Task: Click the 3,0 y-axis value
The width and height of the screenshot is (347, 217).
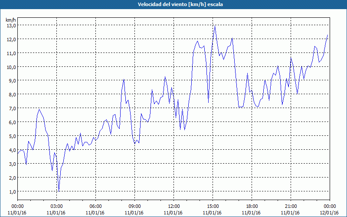Action: point(13,164)
